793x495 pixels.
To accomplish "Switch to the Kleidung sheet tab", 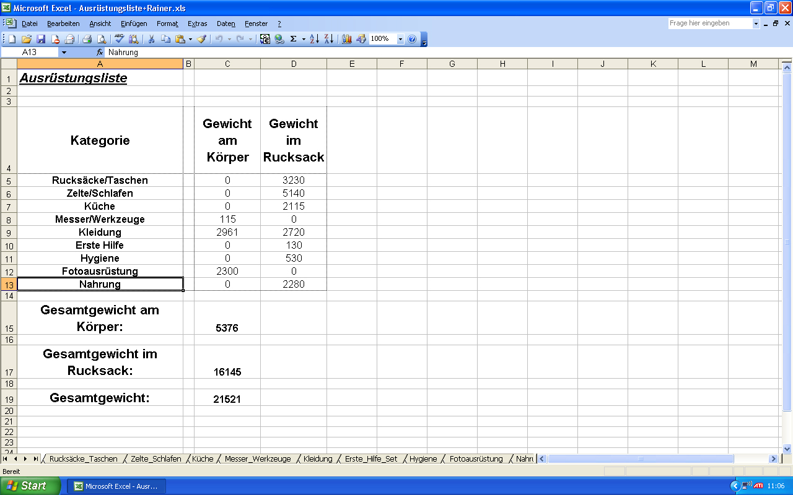I will pyautogui.click(x=317, y=459).
